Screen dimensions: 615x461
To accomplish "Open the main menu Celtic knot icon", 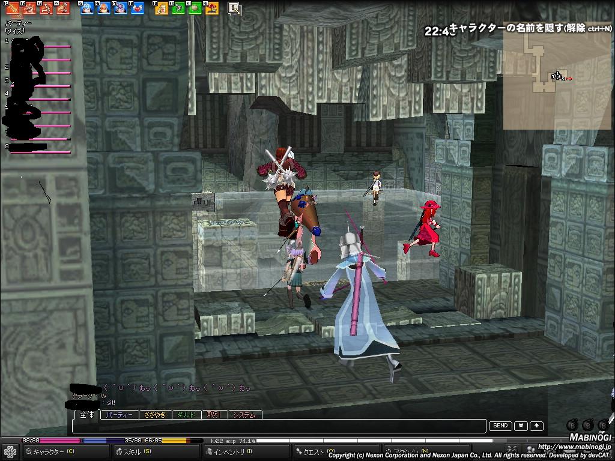I will [10, 452].
